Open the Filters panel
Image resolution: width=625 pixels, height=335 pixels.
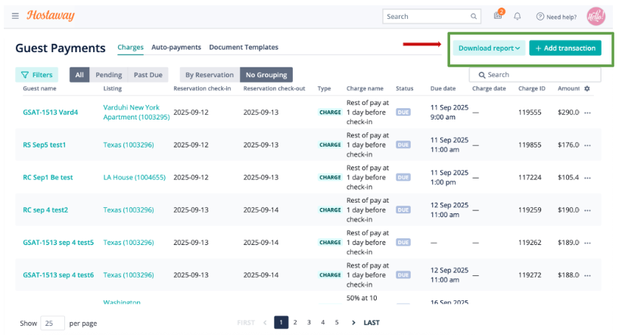coord(36,75)
